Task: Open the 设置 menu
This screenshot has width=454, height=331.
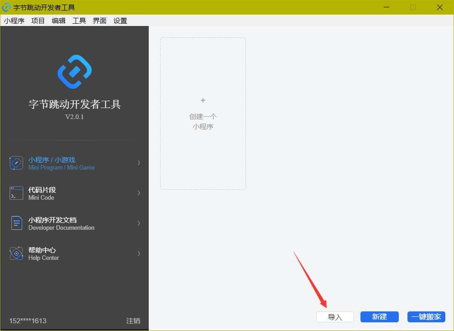Action: coord(120,21)
